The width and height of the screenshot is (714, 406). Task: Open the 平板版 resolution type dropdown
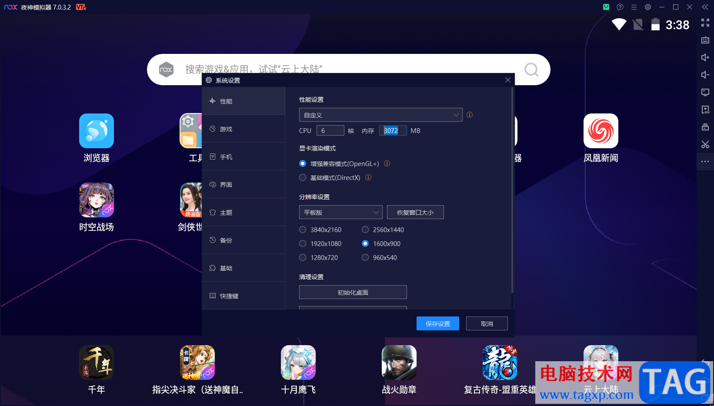click(x=340, y=212)
